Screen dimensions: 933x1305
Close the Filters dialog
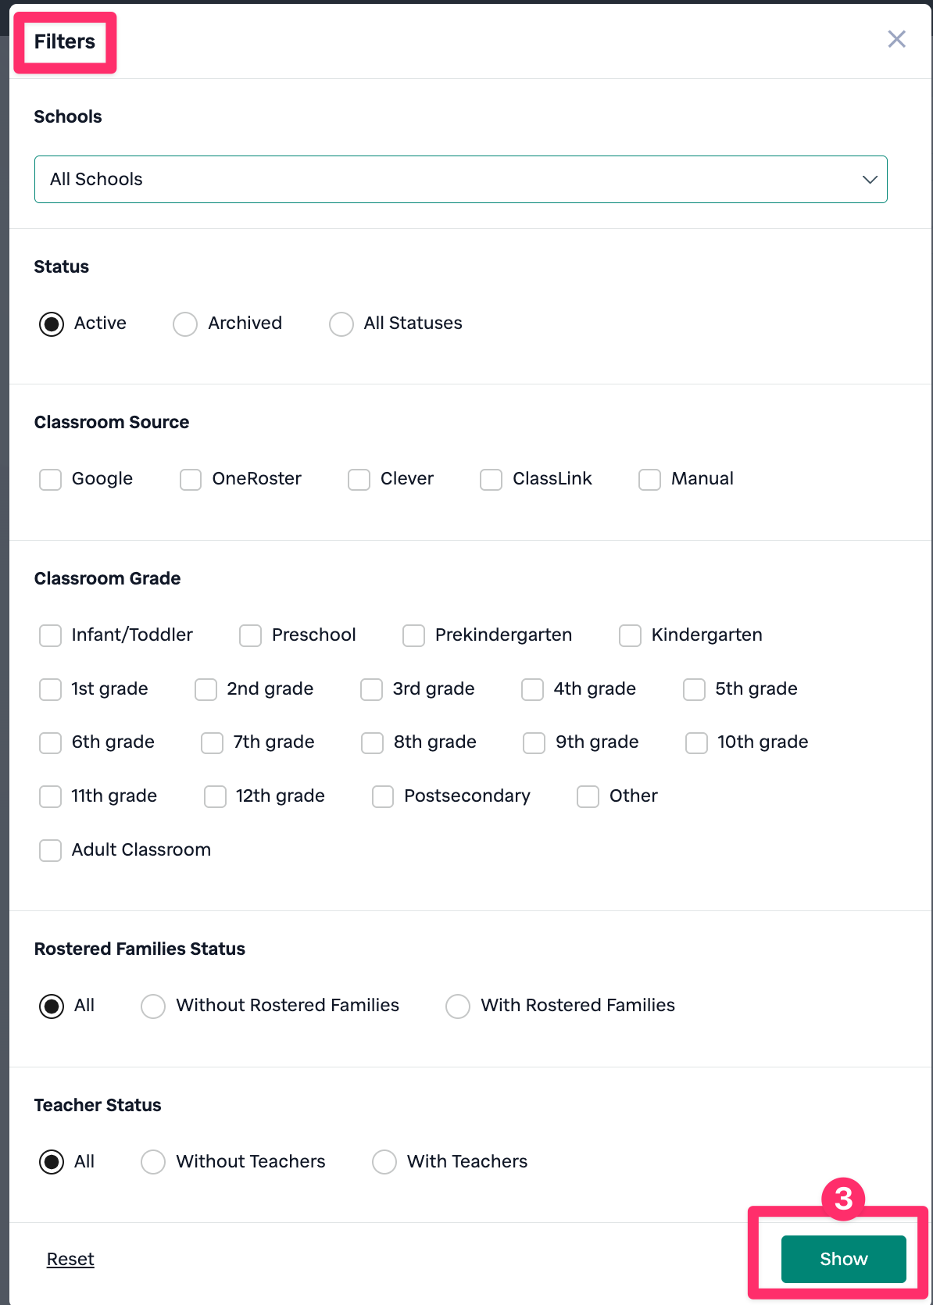click(x=896, y=39)
